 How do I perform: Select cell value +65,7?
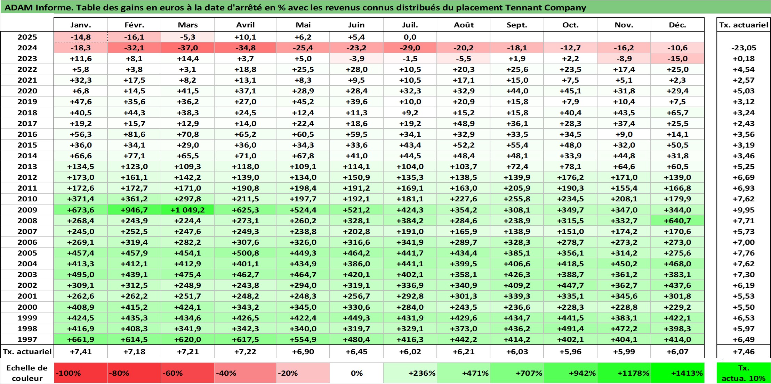coord(677,113)
